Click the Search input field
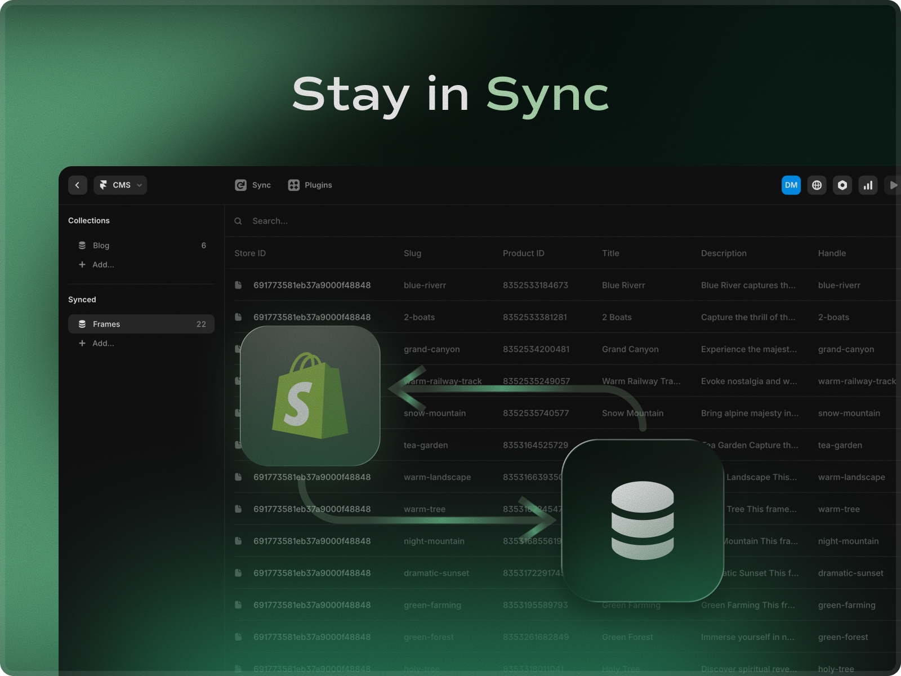This screenshot has height=676, width=901. tap(394, 221)
